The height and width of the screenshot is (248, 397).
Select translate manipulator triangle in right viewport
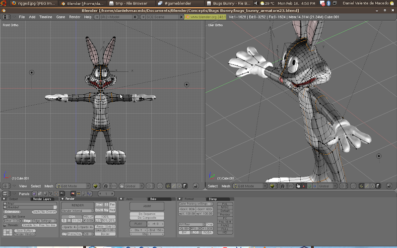304,186
